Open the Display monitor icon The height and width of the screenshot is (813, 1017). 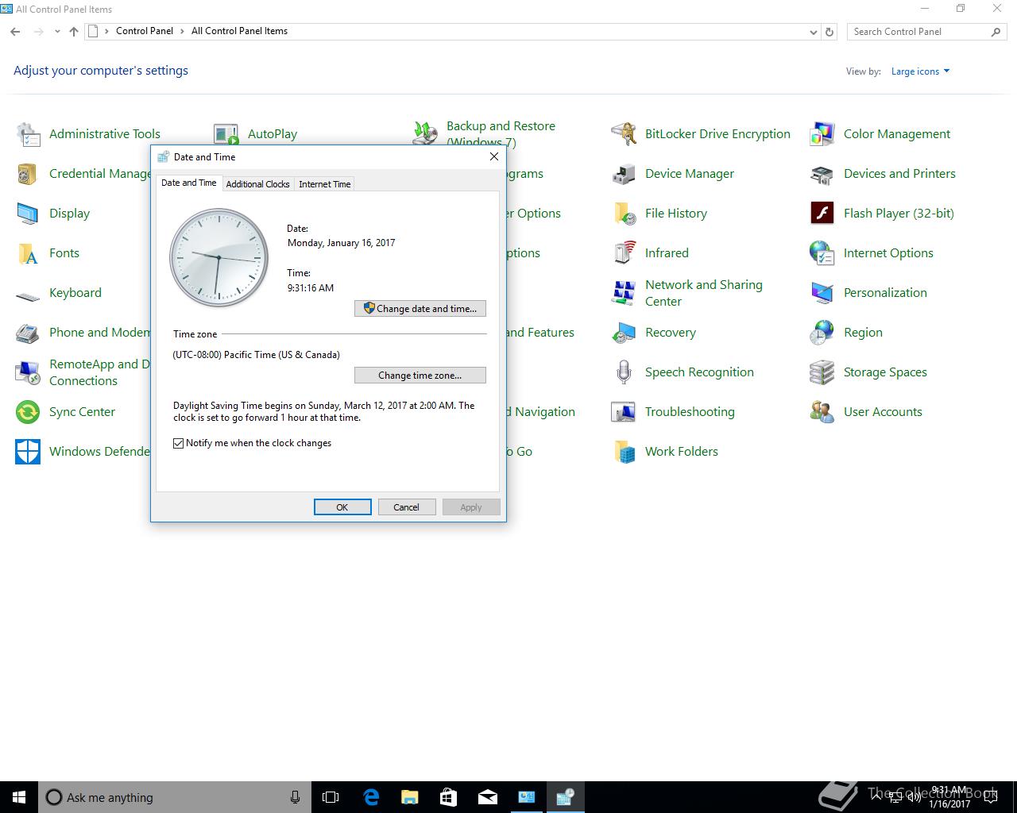(28, 214)
